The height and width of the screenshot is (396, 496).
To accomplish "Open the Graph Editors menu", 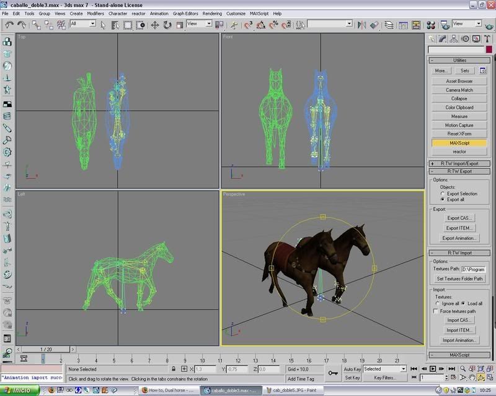I will coord(185,14).
